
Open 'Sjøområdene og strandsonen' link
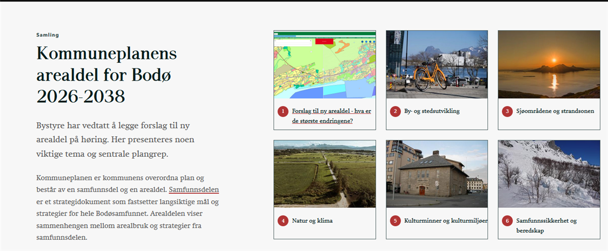coord(555,111)
